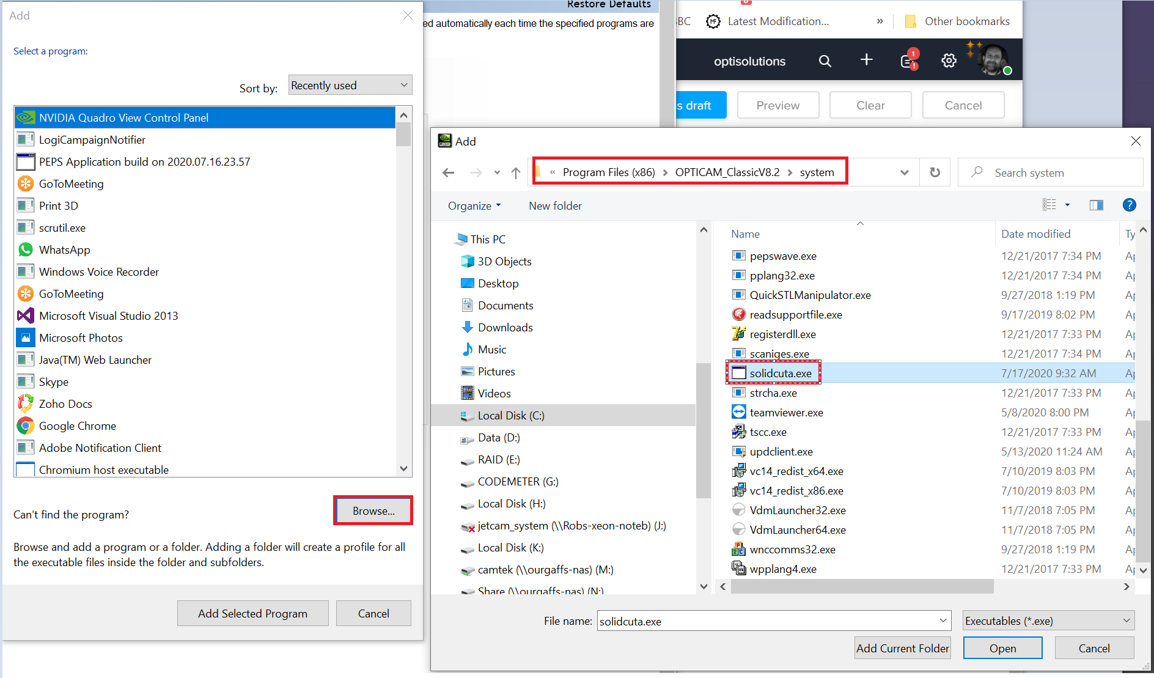Click the Search system field
1154x678 pixels.
click(x=1050, y=172)
